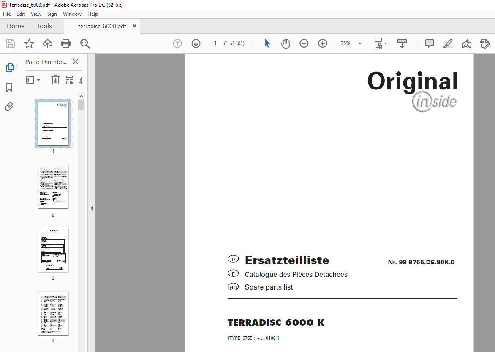Activate the Hand pan tool
Screen dimensions: 495x352
pos(286,43)
